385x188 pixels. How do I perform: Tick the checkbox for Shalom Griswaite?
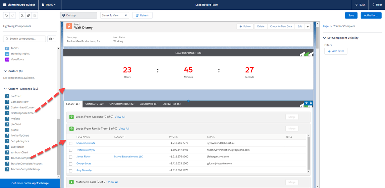(71, 143)
